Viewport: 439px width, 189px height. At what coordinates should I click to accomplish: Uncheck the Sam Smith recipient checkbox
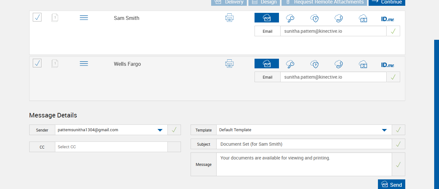(x=37, y=17)
